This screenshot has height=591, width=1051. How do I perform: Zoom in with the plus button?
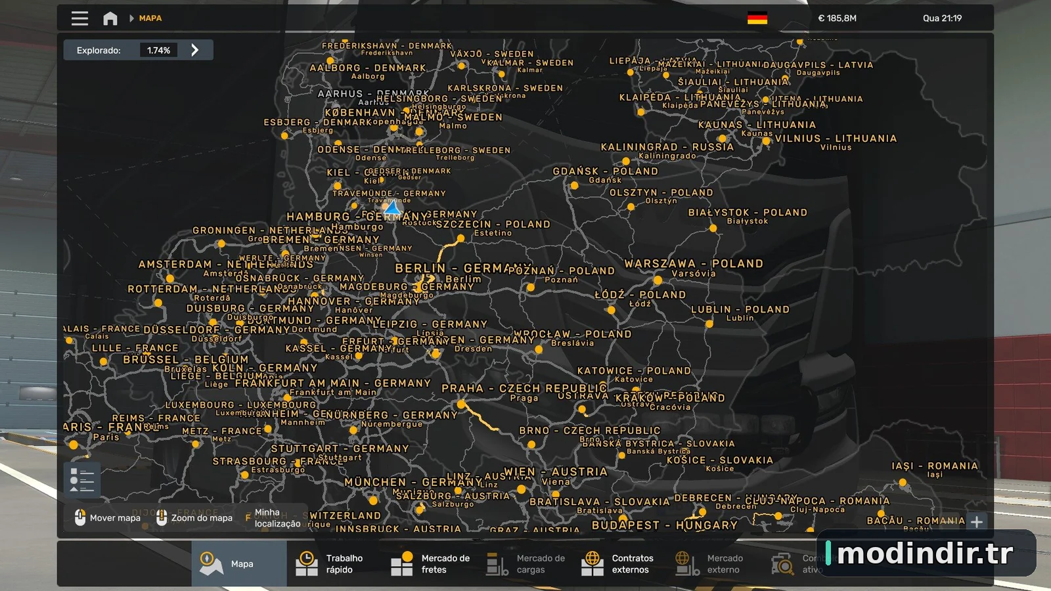point(977,521)
